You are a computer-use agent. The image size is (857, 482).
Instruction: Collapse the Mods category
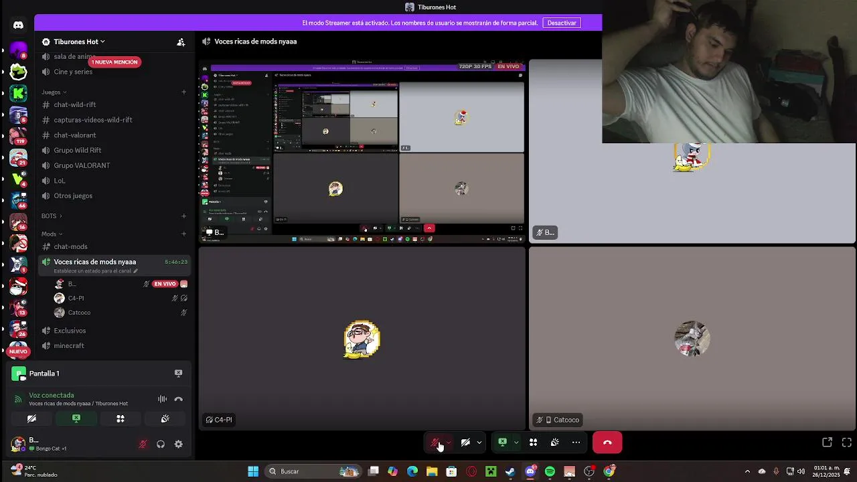click(x=52, y=234)
